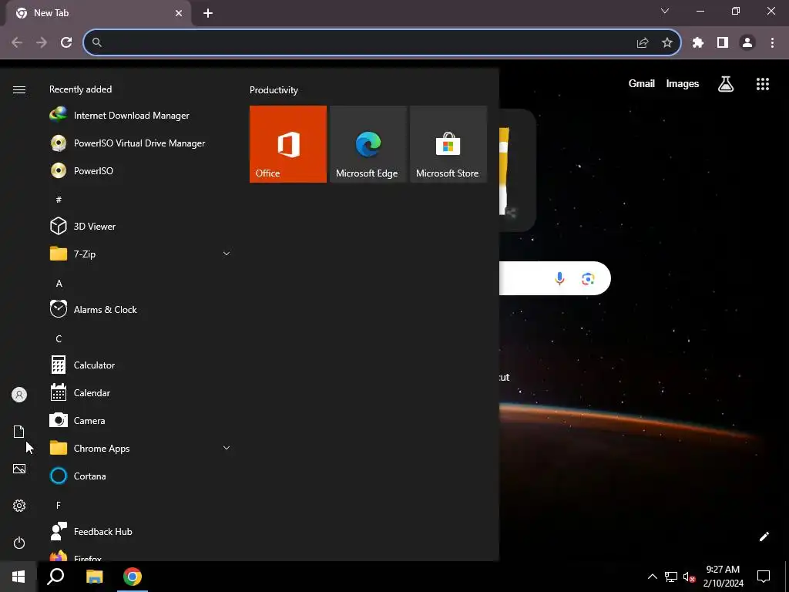Show hidden system tray icons
The image size is (789, 592).
pos(652,577)
